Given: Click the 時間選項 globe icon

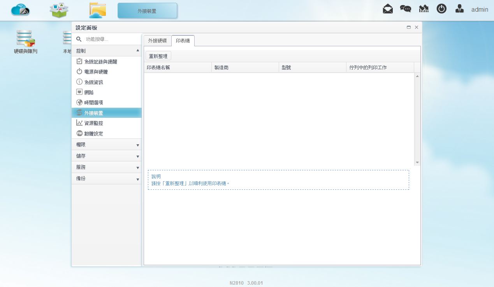Looking at the screenshot, I should (x=79, y=102).
